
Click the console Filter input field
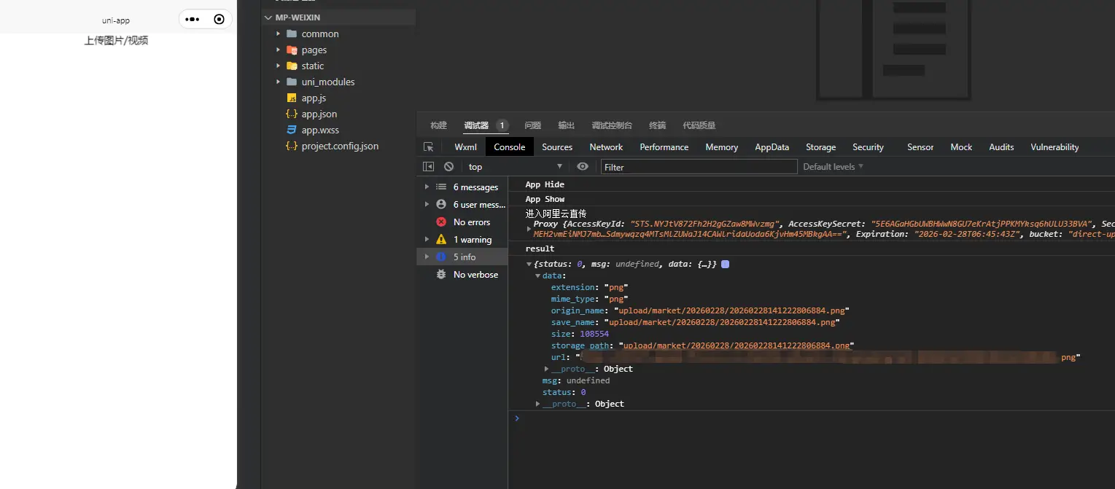click(x=699, y=167)
